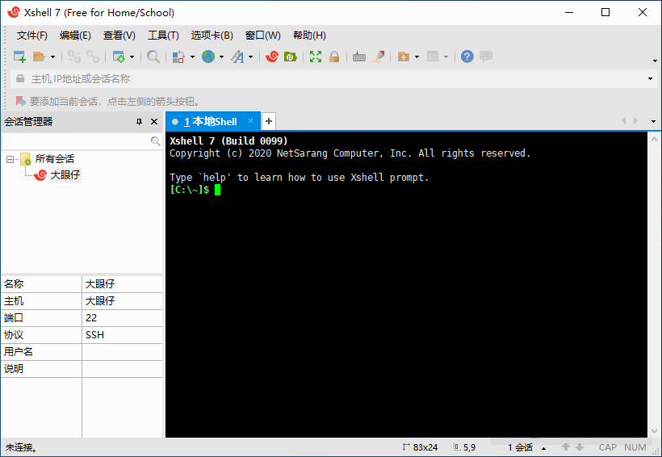Image resolution: width=662 pixels, height=457 pixels.
Task: Open the tab list dropdown arrow
Action: point(653,121)
